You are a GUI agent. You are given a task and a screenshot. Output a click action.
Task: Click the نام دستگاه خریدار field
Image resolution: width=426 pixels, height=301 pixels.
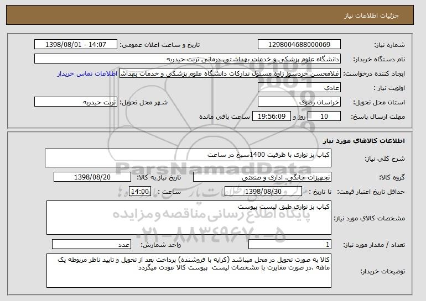click(x=188, y=59)
